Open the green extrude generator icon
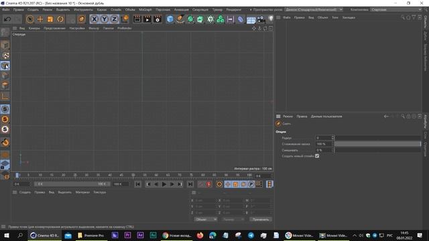This screenshot has width=429, height=241. coord(200,19)
